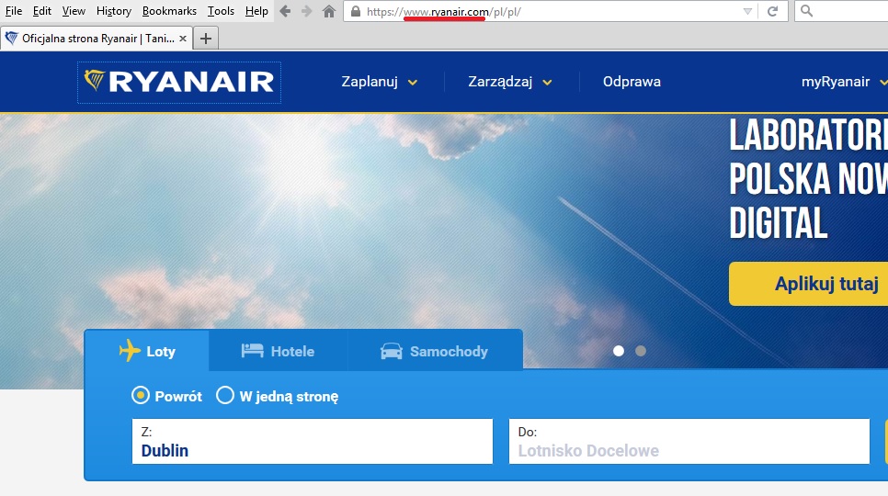Expand the Zaplanuj dropdown menu
888x496 pixels.
pos(379,82)
